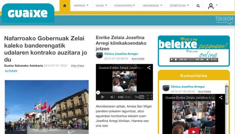Enter fullscreen on the middle video

coord(149,97)
